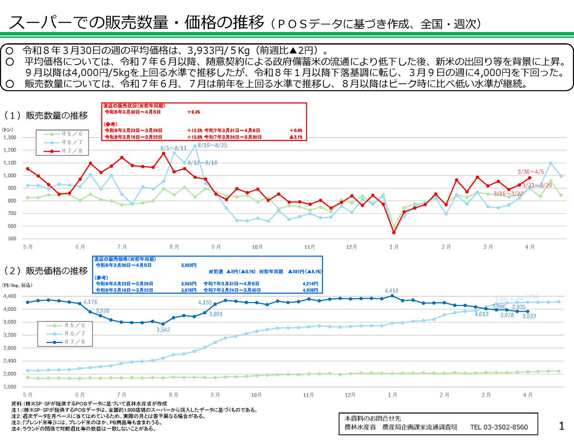
Task: Click the '1,000' axis value on the volume chart
Action: click(x=10, y=175)
